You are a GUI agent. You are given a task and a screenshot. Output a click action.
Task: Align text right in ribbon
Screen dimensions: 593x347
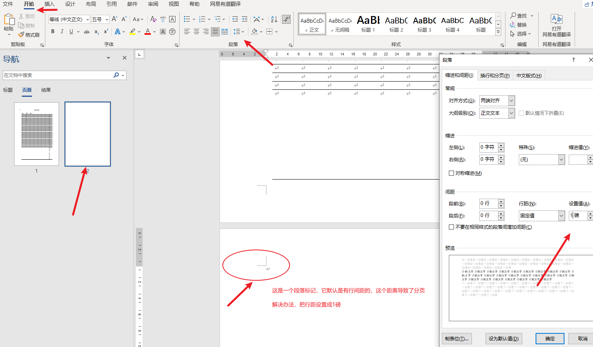[x=206, y=32]
